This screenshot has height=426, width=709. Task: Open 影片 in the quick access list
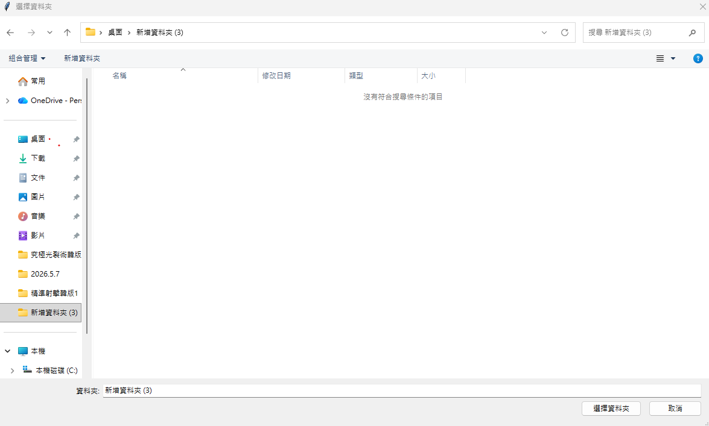[38, 236]
